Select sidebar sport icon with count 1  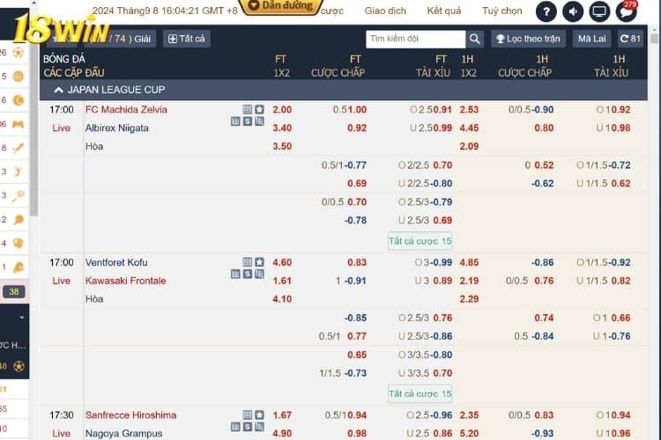coord(19,268)
